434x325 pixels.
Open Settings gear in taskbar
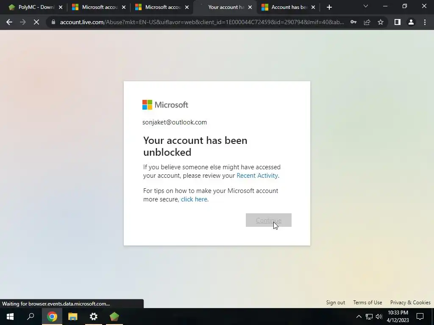pyautogui.click(x=94, y=317)
